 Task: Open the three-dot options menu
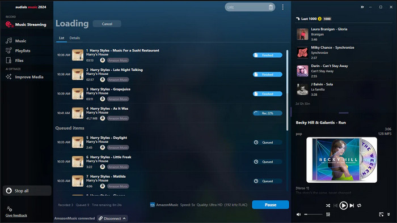click(283, 7)
